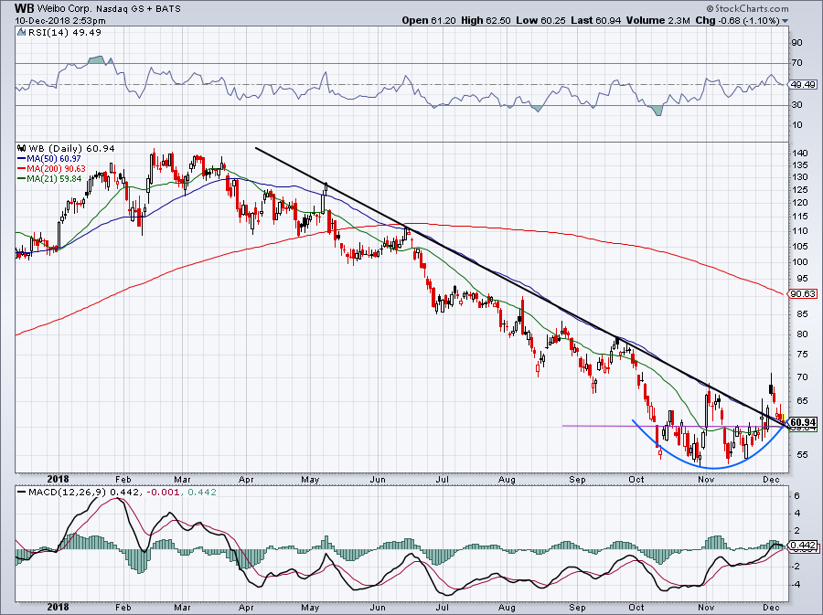Click the blue line swatch for MA(50)
Image resolution: width=823 pixels, height=615 pixels.
pyautogui.click(x=22, y=158)
